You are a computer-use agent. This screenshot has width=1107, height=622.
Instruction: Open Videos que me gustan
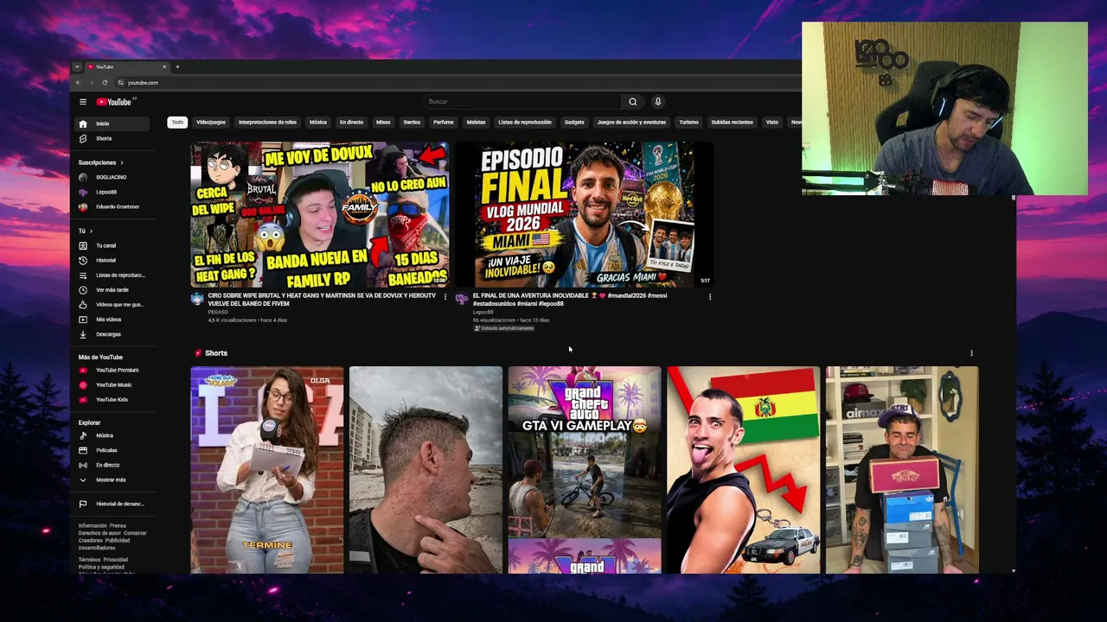click(112, 304)
